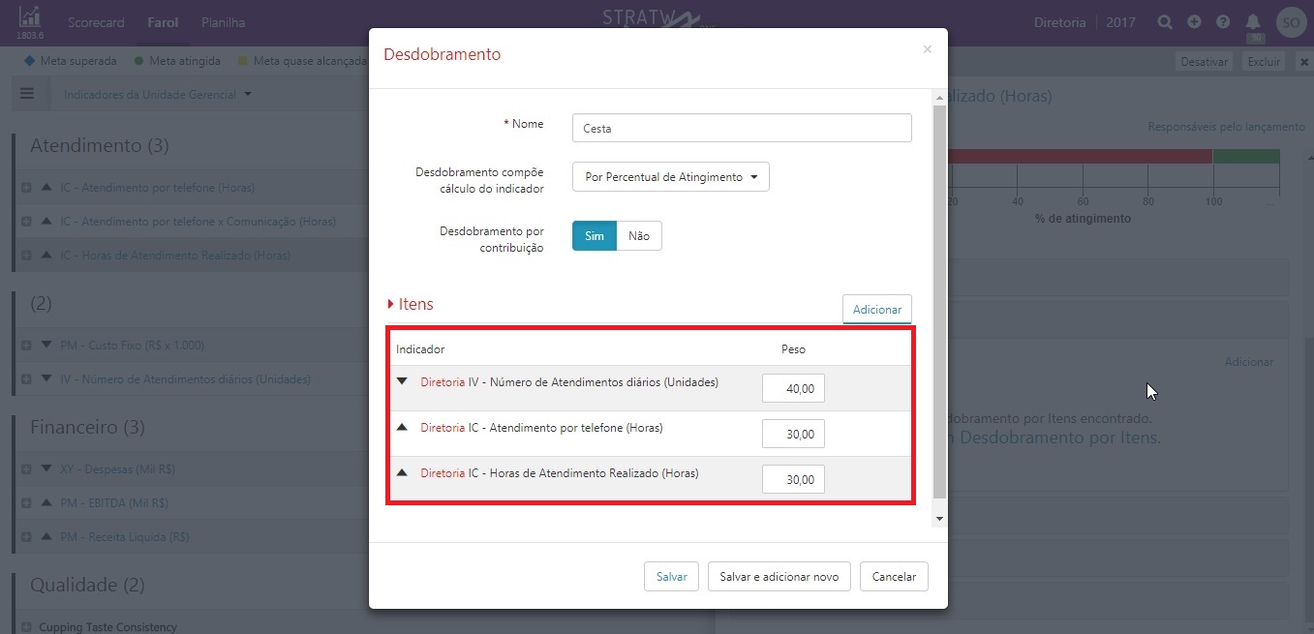Expand the PM - Receita Líquida row
The width and height of the screenshot is (1314, 634).
tap(26, 537)
